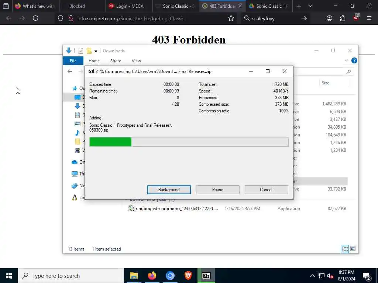Bookmark this page with the star icon
The image size is (378, 283).
click(231, 18)
